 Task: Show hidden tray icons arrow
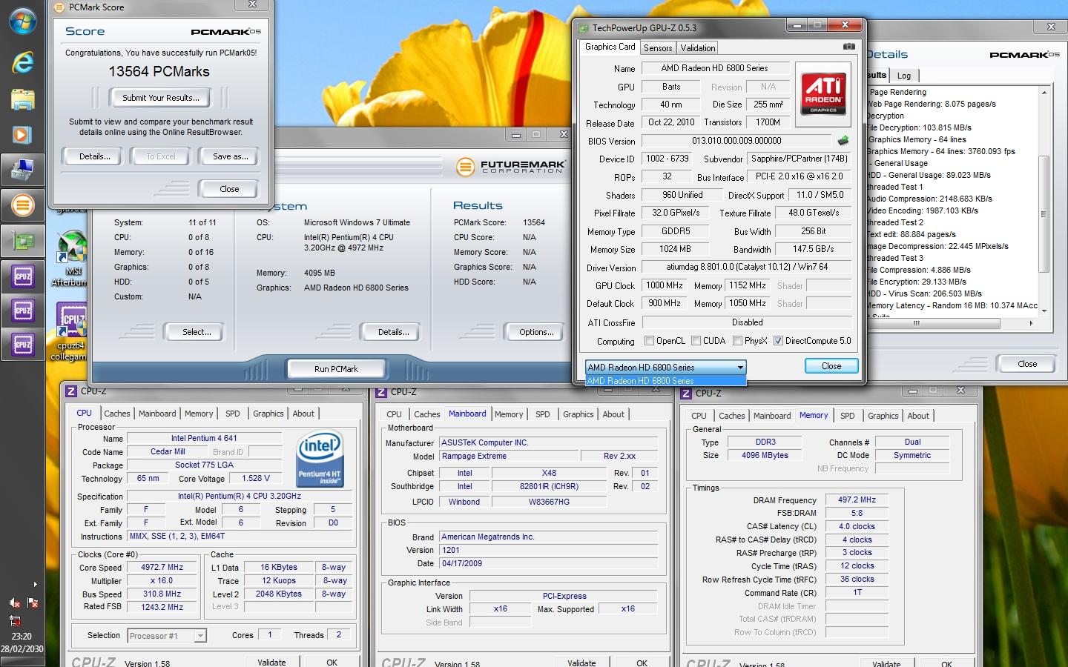coord(35,585)
